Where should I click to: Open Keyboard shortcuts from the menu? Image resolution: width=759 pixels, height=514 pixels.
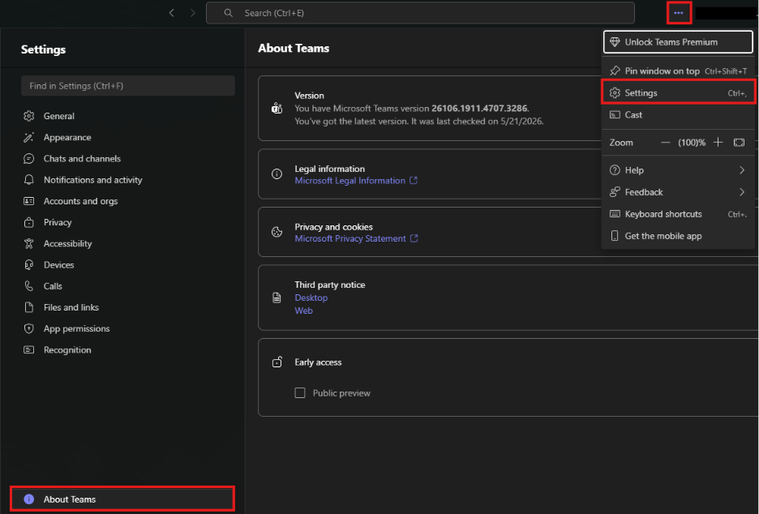point(678,214)
